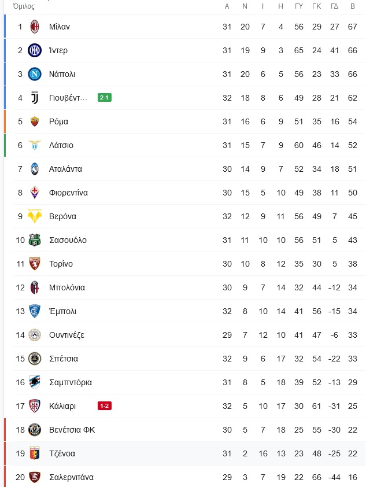Click the Atalanta club logo
Viewport: 366px width, 487px height.
35,169
